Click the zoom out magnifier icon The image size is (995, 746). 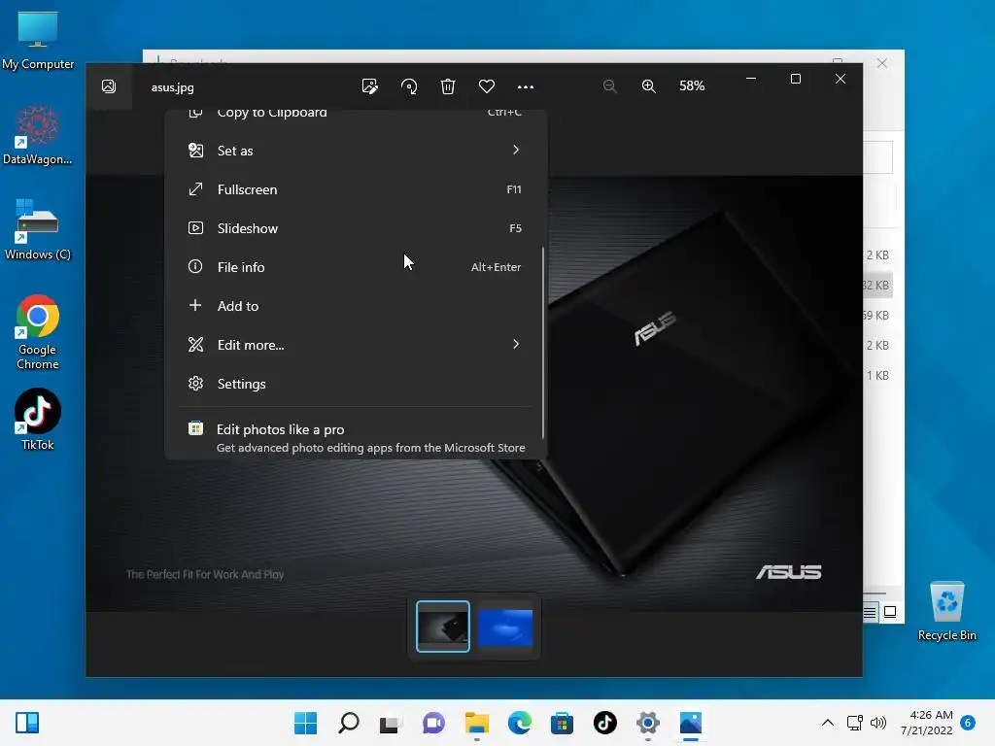click(x=610, y=86)
